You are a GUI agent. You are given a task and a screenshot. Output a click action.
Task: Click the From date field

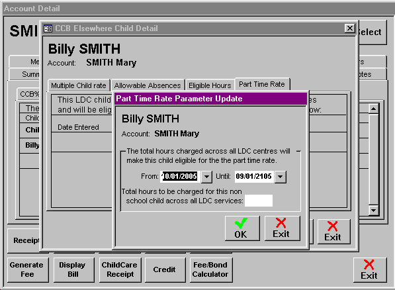[x=181, y=177]
